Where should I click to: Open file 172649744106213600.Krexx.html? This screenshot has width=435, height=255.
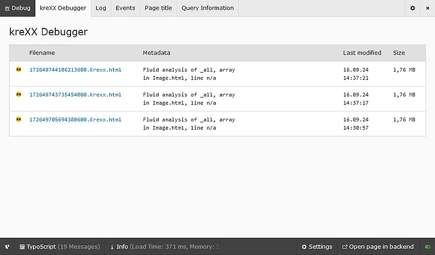[75, 70]
